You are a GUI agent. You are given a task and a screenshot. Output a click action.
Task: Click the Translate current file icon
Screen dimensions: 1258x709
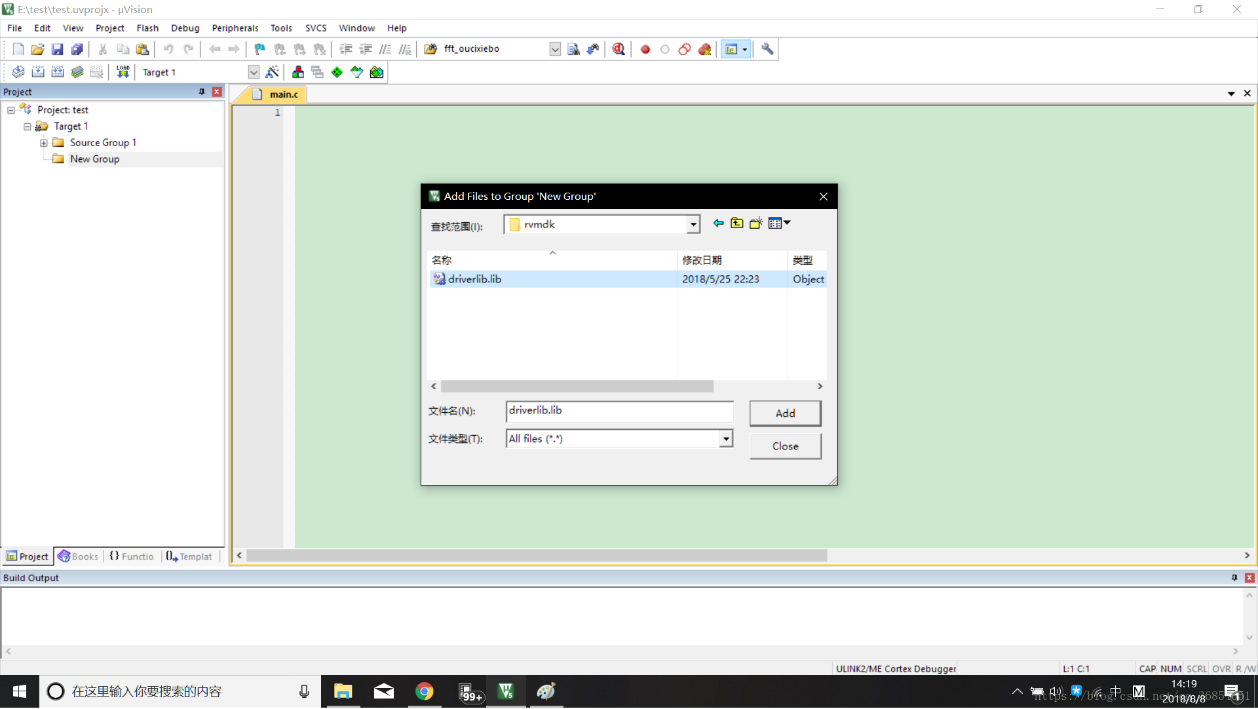pos(18,72)
